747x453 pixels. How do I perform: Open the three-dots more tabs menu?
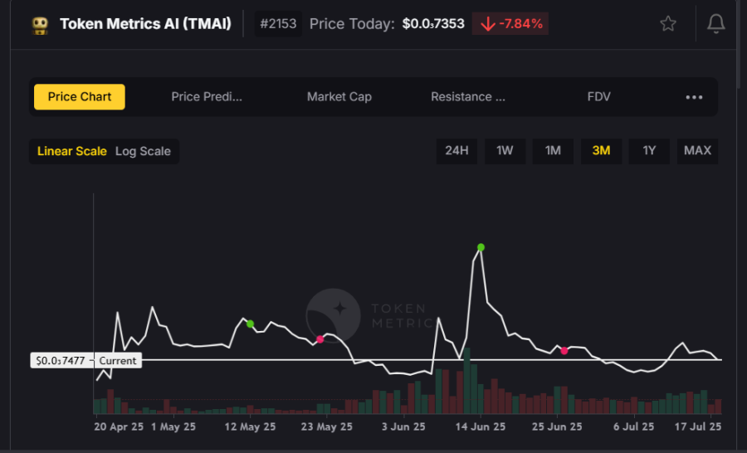tap(694, 97)
